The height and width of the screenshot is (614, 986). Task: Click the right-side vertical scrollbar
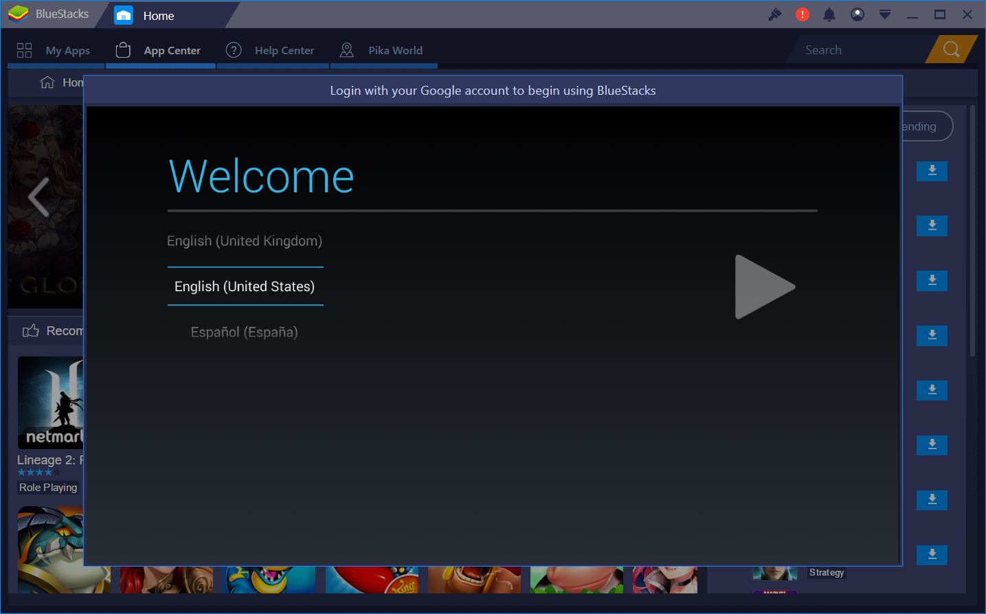[973, 230]
